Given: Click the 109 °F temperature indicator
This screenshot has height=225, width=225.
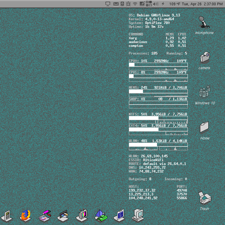Looking at the screenshot, I should pyautogui.click(x=175, y=4).
